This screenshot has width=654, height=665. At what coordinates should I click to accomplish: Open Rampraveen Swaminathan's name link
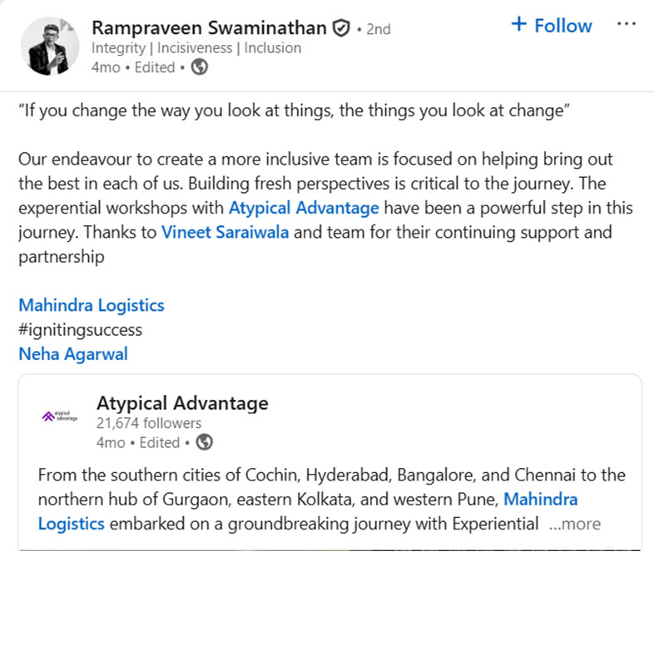pos(209,28)
